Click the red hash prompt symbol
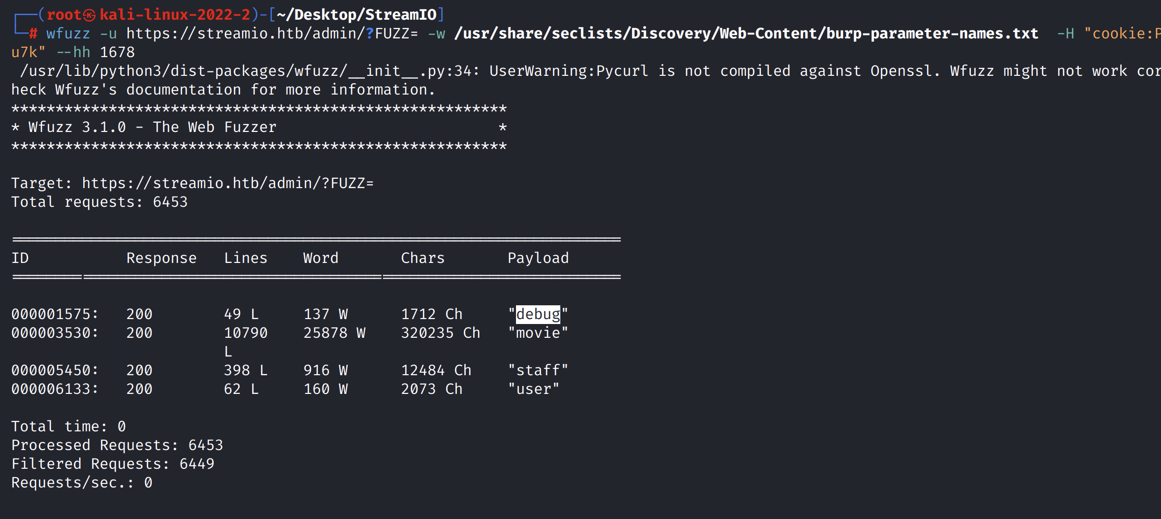This screenshot has height=519, width=1161. pyautogui.click(x=33, y=33)
